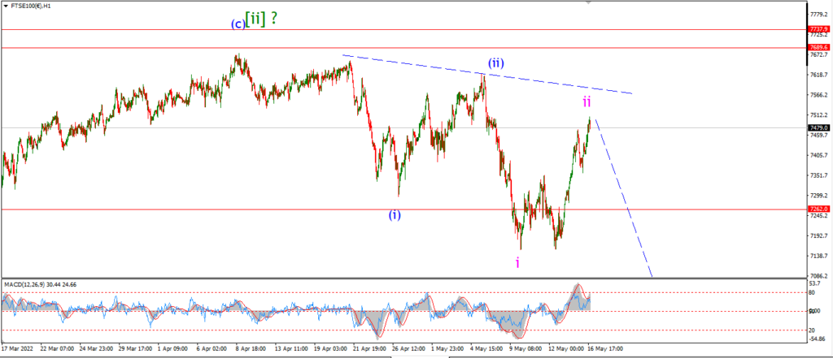833x358 pixels.
Task: Select the 9 May 08:00 time label
Action: 526,350
